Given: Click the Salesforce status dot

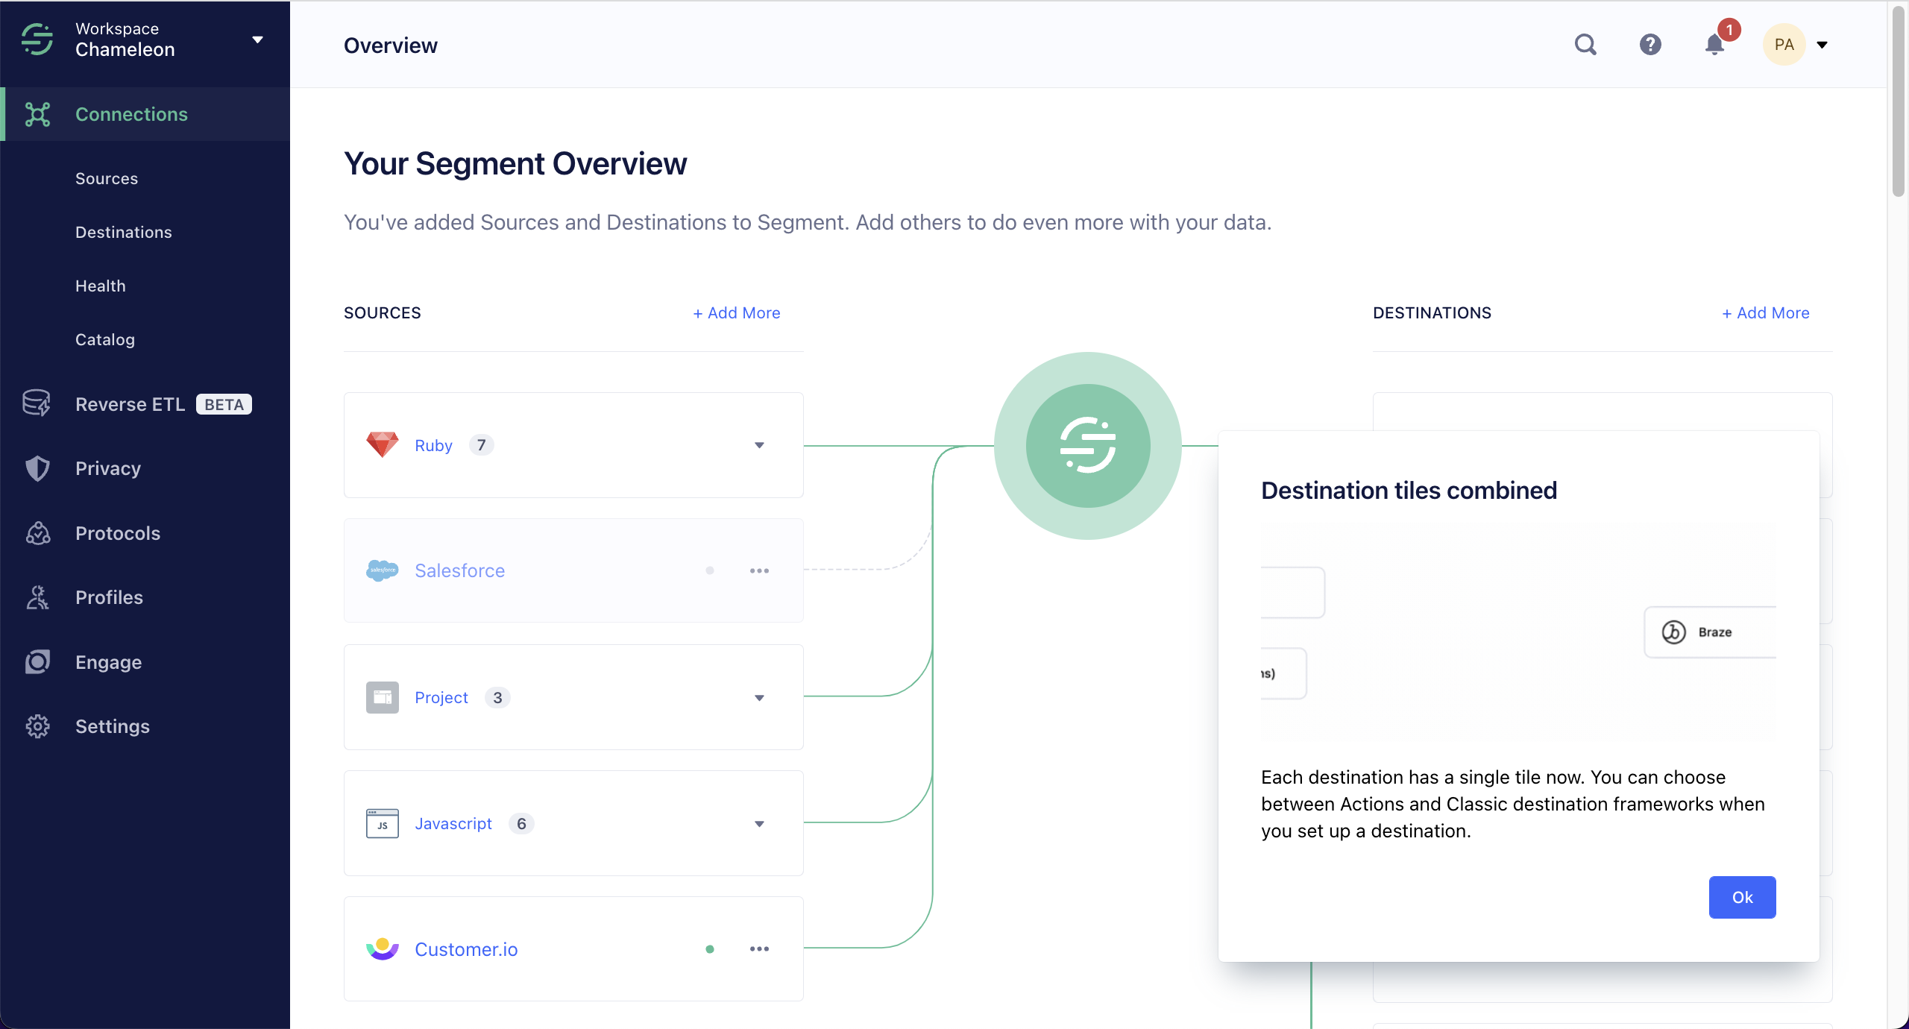Looking at the screenshot, I should point(710,570).
